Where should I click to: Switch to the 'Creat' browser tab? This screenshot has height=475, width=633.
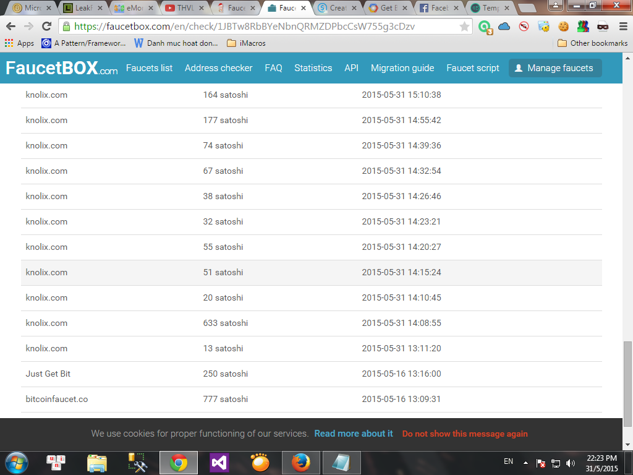pyautogui.click(x=337, y=7)
